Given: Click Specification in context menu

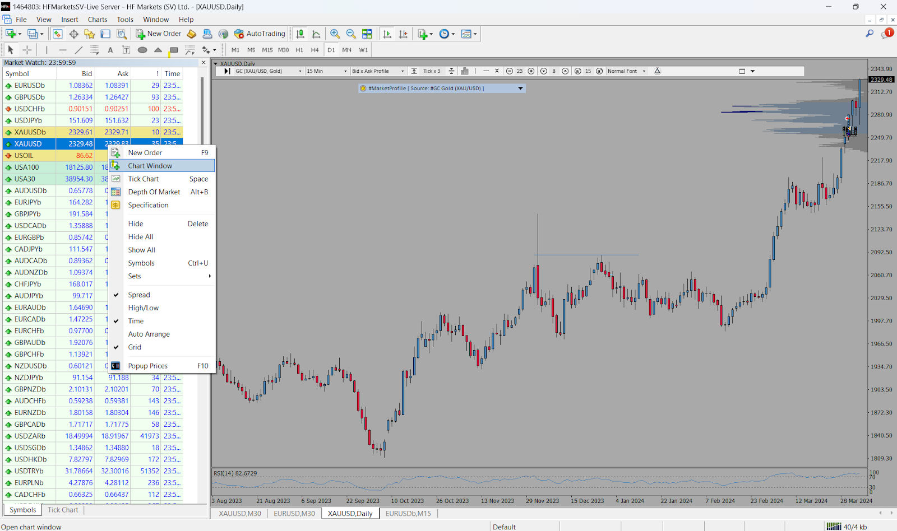Looking at the screenshot, I should coord(162,205).
